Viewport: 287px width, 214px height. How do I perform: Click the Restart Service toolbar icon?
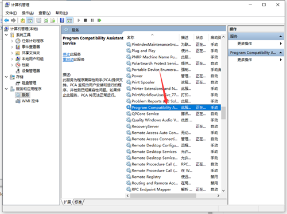coord(99,20)
